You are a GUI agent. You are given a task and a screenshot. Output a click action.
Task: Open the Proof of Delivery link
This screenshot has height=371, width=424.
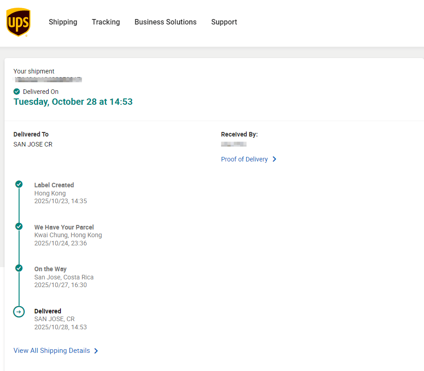tap(244, 159)
